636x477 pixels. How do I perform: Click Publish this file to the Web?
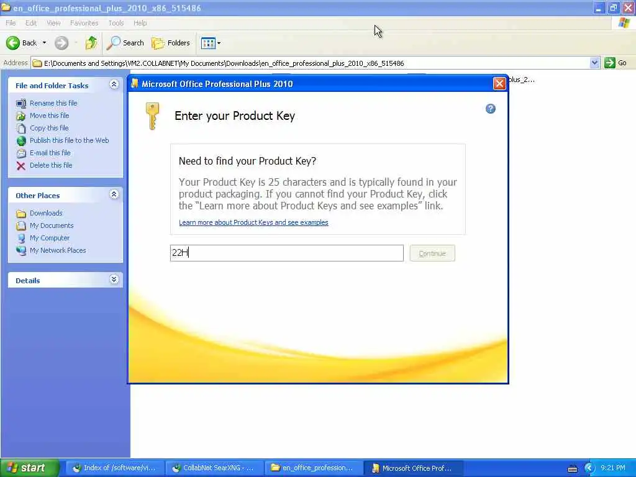tap(70, 140)
